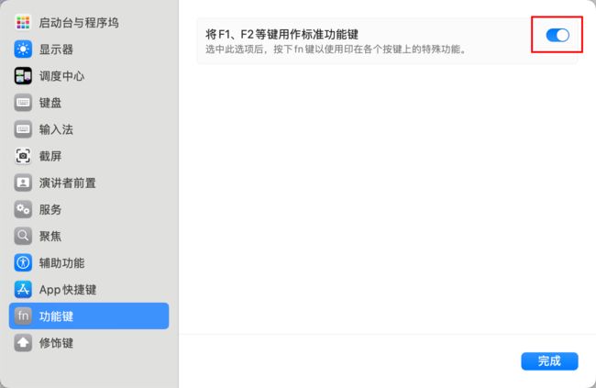The width and height of the screenshot is (596, 388).
Task: Click the Modifier Keys arrow icon
Action: (23, 343)
